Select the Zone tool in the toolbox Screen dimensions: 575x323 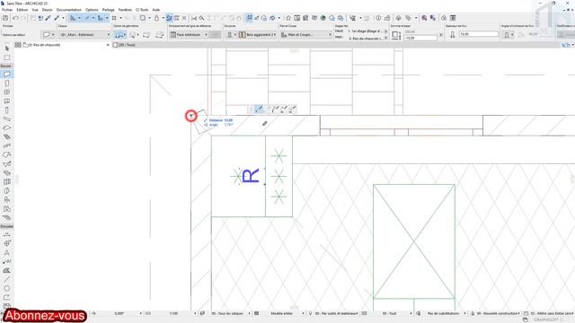[7, 209]
